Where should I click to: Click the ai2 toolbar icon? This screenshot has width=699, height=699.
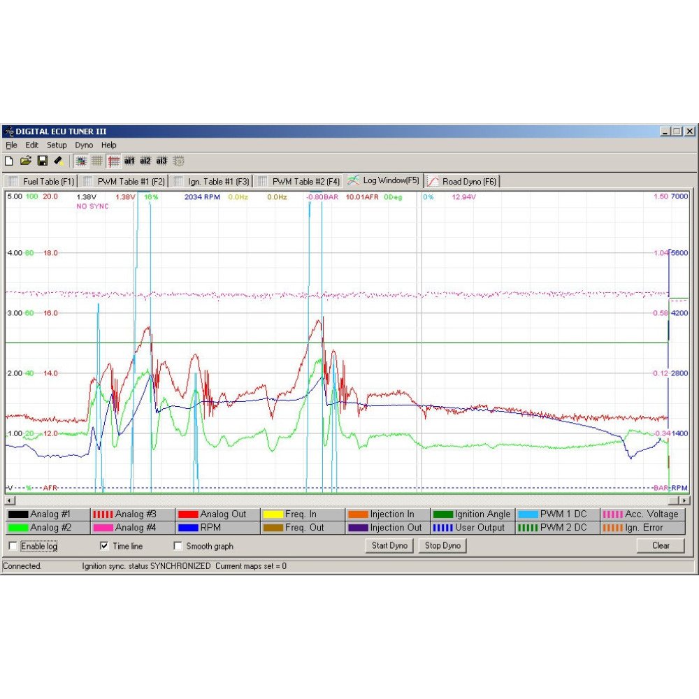click(x=145, y=161)
